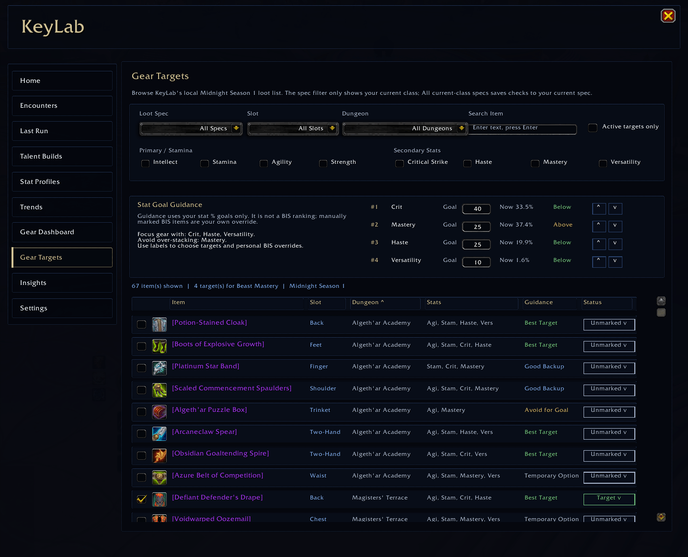Click the Platinum Star Band ring icon
688x557 pixels.
159,368
